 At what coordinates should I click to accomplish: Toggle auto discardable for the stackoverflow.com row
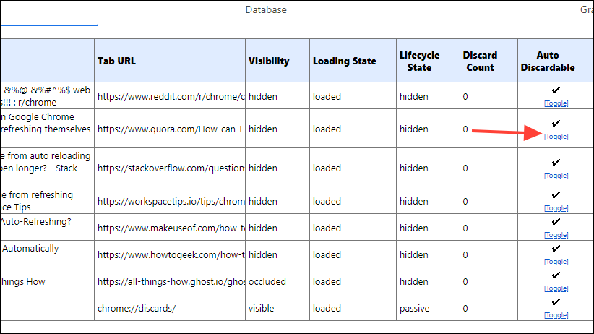coord(556,176)
